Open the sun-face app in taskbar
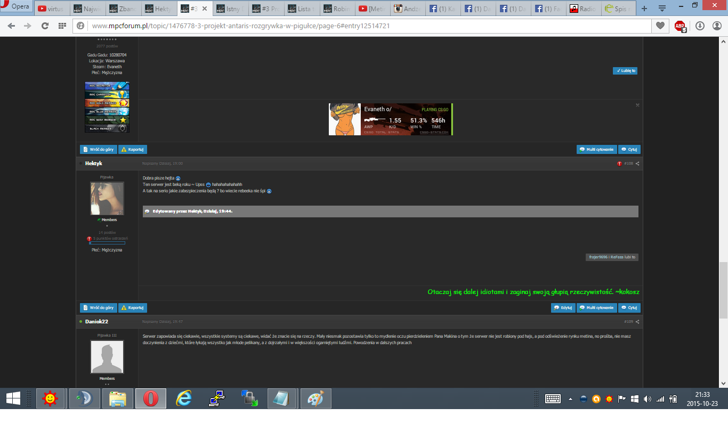Viewport: 728px width, 440px height. [x=51, y=398]
